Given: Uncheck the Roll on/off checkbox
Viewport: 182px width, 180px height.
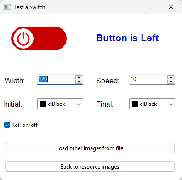Looking at the screenshot, I should point(7,125).
